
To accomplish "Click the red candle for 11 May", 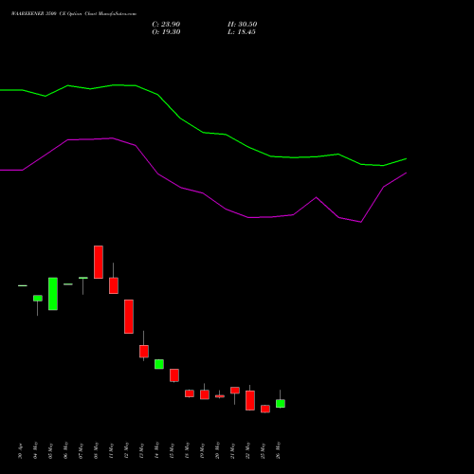I will (114, 285).
